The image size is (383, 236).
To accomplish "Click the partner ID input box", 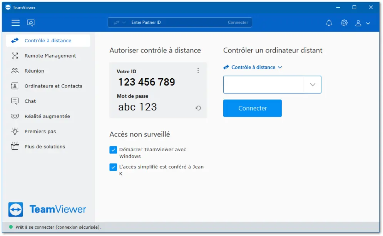I will click(x=264, y=84).
